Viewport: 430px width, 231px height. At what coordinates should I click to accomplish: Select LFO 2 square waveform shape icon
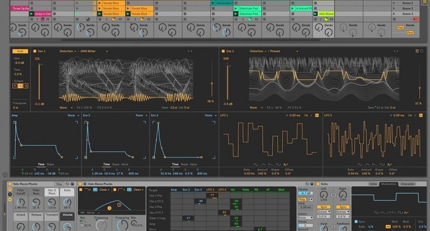click(x=382, y=165)
